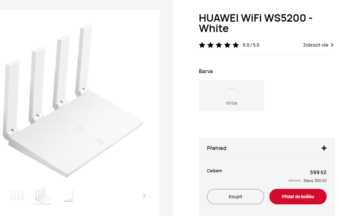Image resolution: width=339 pixels, height=216 pixels.
Task: Click Přidat do košíku button
Action: tap(298, 197)
